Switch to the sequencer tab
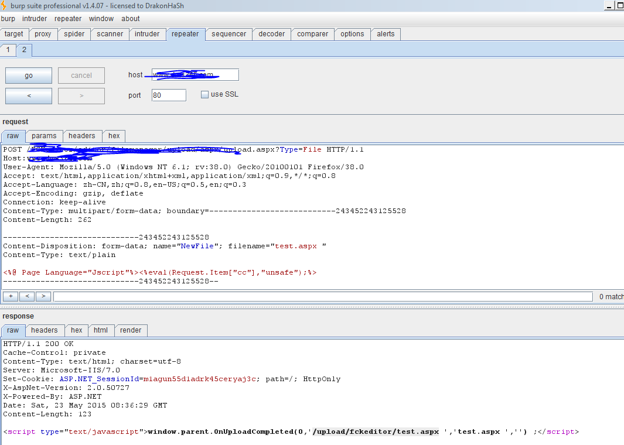 (229, 34)
